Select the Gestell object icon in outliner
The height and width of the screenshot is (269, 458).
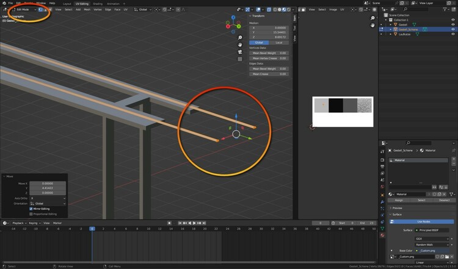[395, 24]
